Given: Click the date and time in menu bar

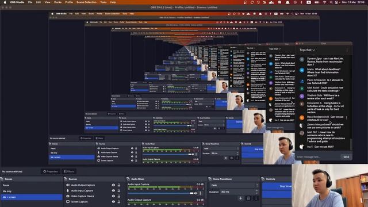Looking at the screenshot, I should point(353,2).
